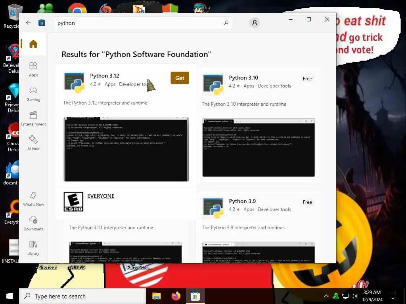The width and height of the screenshot is (406, 304).
Task: Open the Entertainment section in the sidebar
Action: [33, 118]
